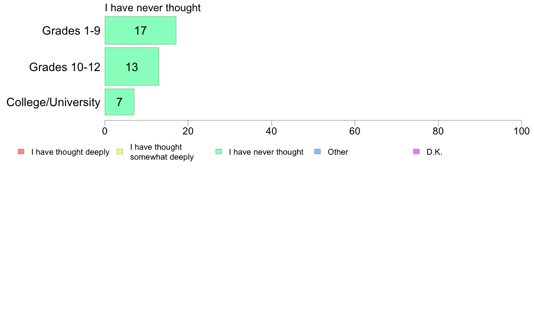Viewport: 534px width, 331px height.
Task: Click the yellow 'somewhat deeply' legend swatch
Action: pyautogui.click(x=120, y=152)
